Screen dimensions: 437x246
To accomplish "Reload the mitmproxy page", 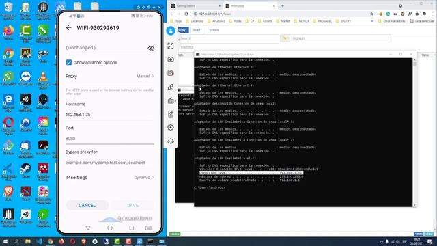I will pos(186,14).
